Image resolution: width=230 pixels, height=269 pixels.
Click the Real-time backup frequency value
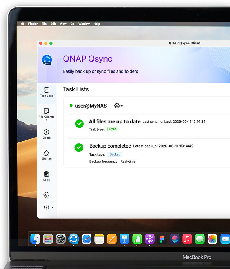coord(128,161)
